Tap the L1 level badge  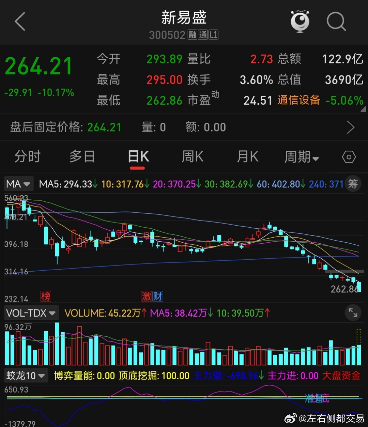214,35
